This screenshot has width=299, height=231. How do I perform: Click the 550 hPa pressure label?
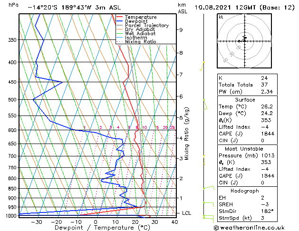point(12,116)
